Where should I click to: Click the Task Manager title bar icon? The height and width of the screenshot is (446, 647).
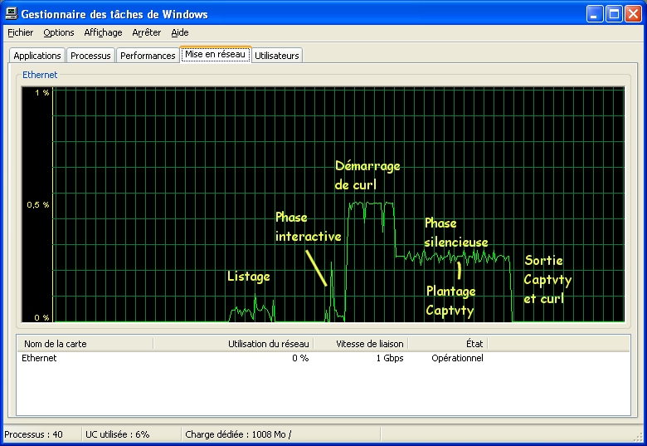(x=12, y=14)
